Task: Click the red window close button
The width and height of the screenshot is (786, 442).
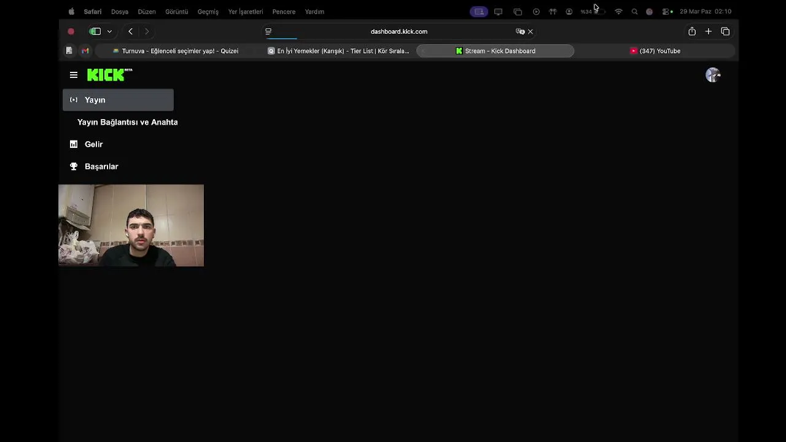Action: tap(71, 31)
